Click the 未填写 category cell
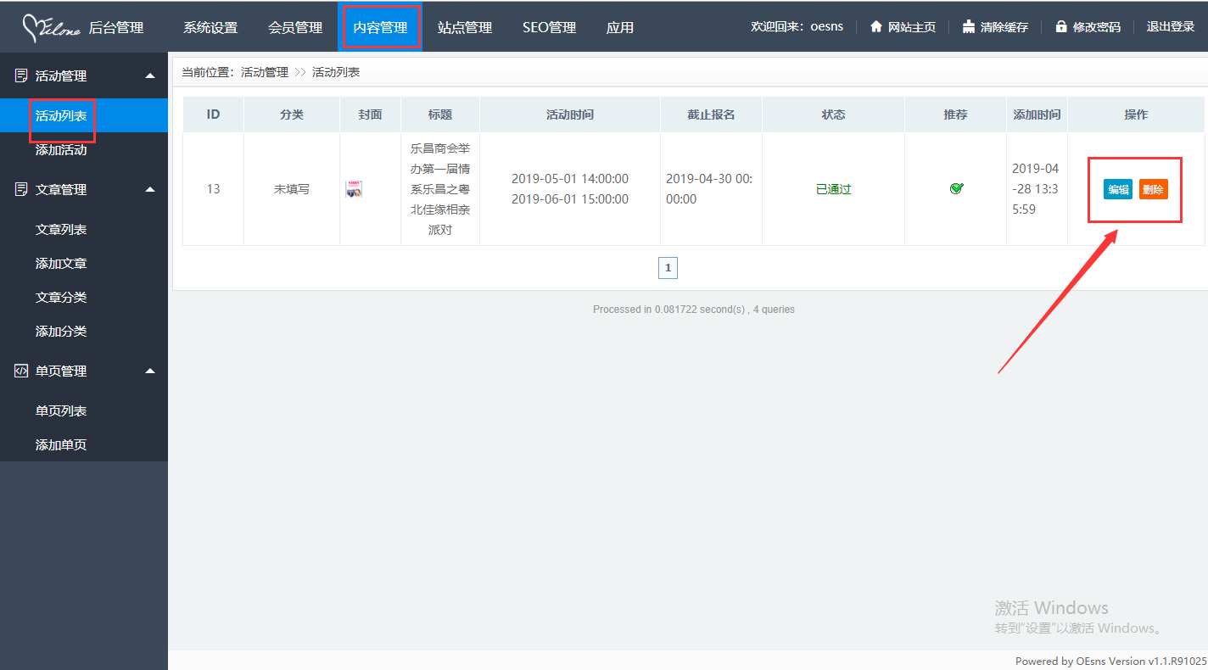Image resolution: width=1208 pixels, height=670 pixels. coord(292,189)
